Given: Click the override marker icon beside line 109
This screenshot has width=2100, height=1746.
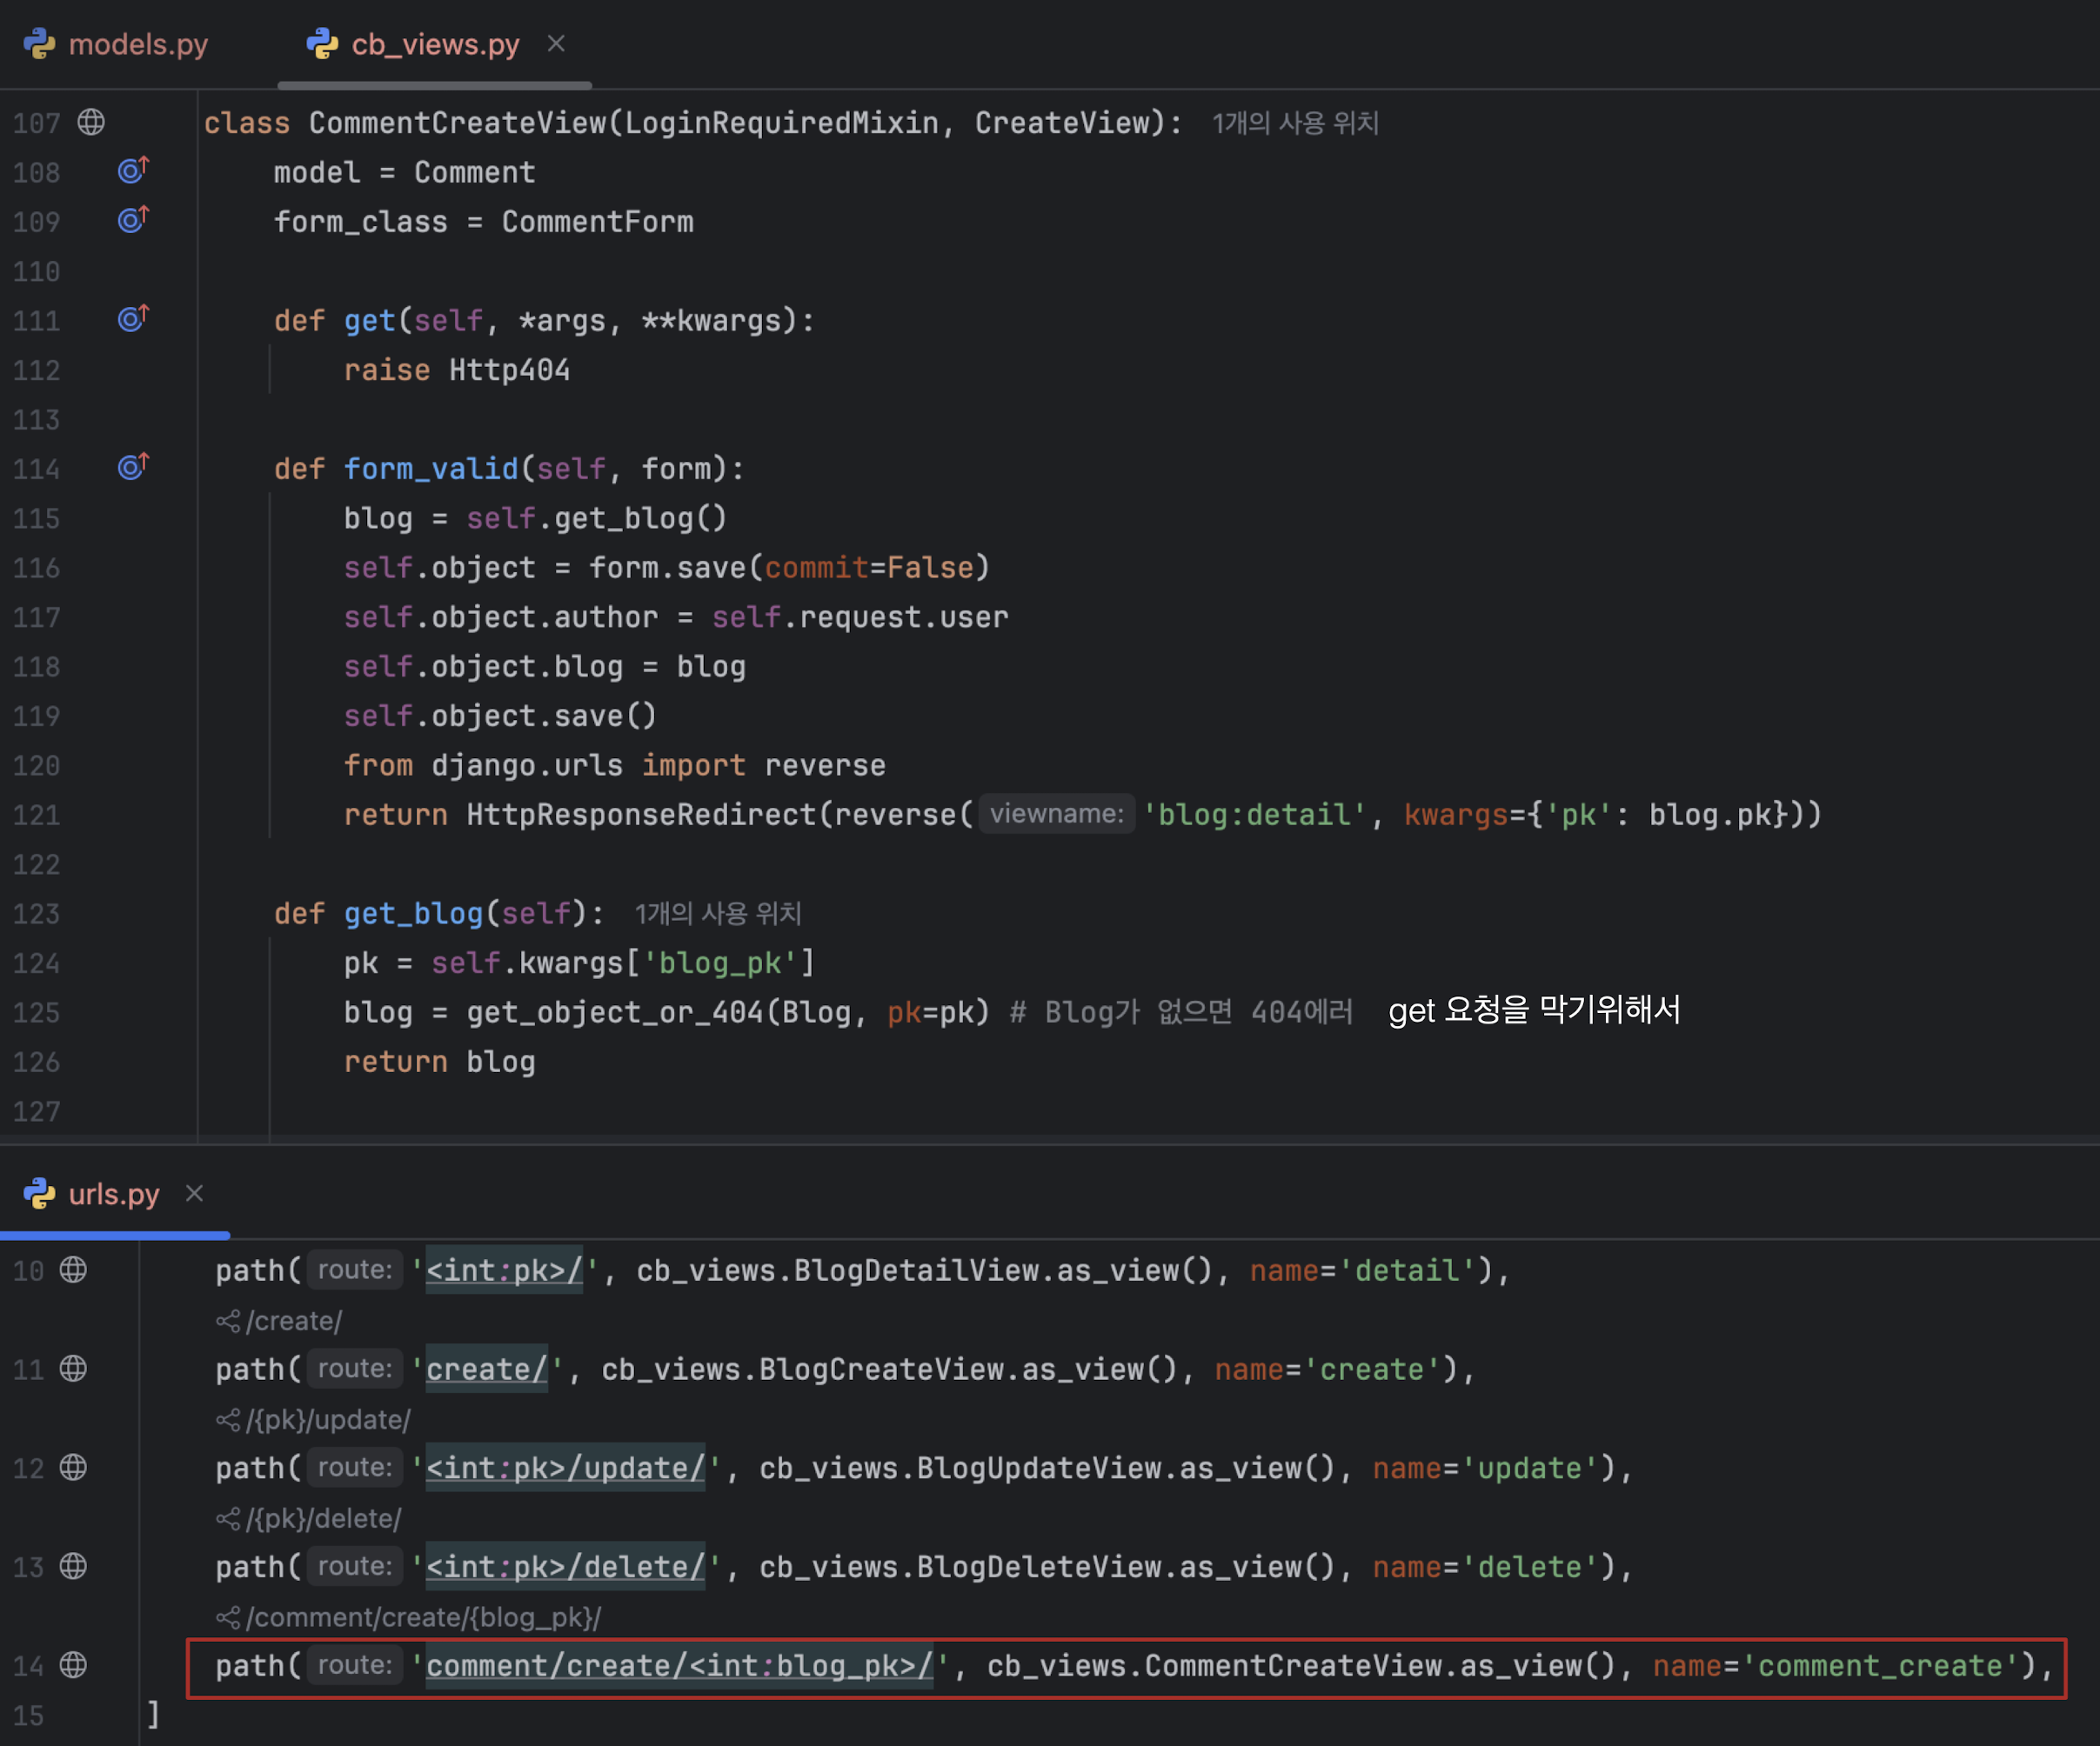Looking at the screenshot, I should click(x=132, y=220).
